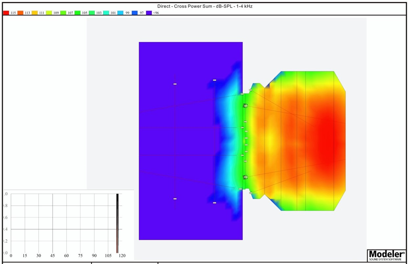
Task: Click the top speaker marker near the blue edge
Action: click(x=214, y=80)
